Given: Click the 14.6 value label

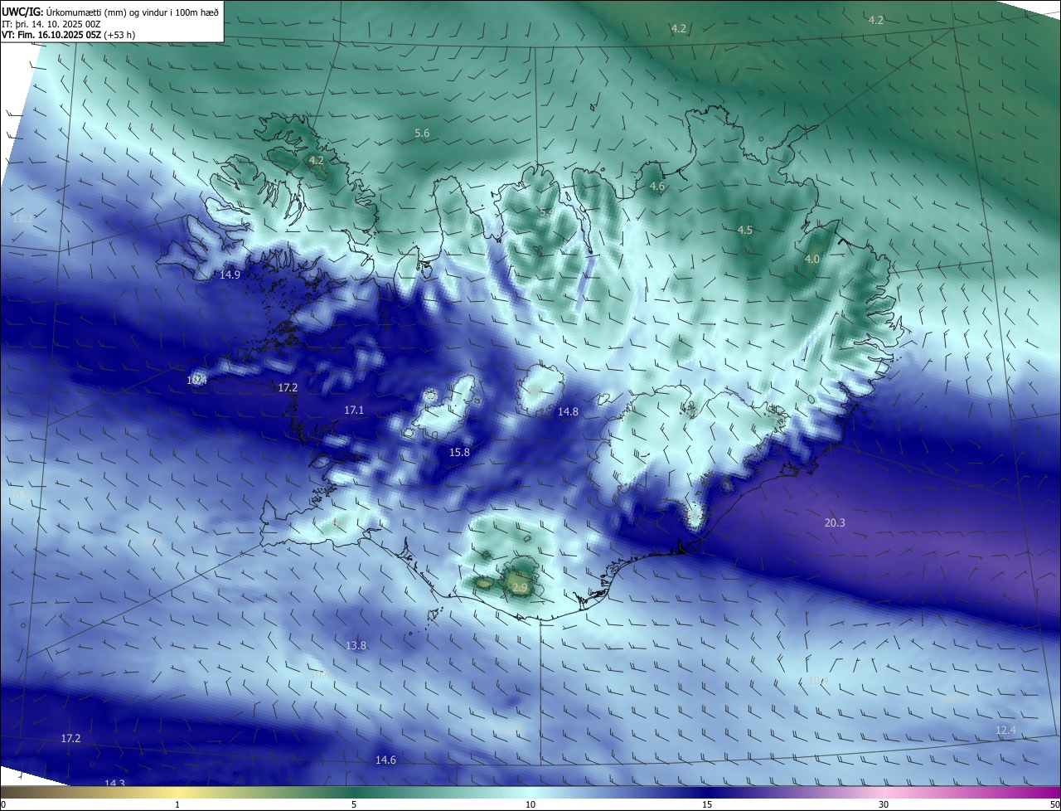Looking at the screenshot, I should 385,760.
